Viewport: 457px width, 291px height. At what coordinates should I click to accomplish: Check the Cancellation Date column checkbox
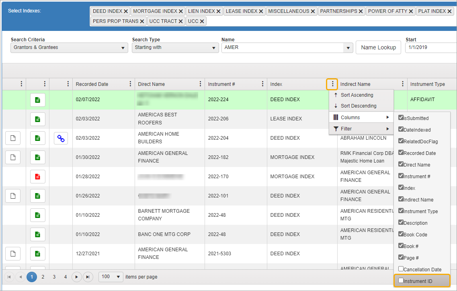(401, 269)
